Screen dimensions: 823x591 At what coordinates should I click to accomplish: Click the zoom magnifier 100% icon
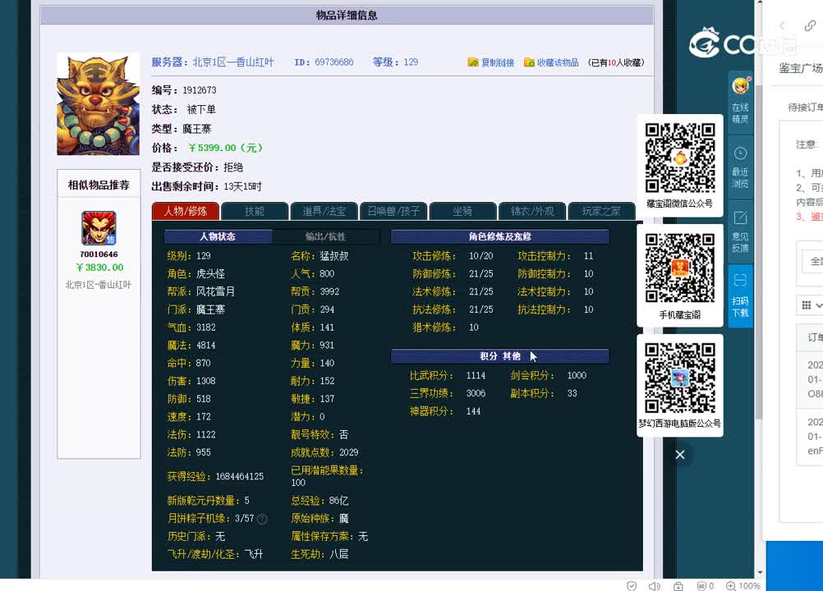pos(730,586)
